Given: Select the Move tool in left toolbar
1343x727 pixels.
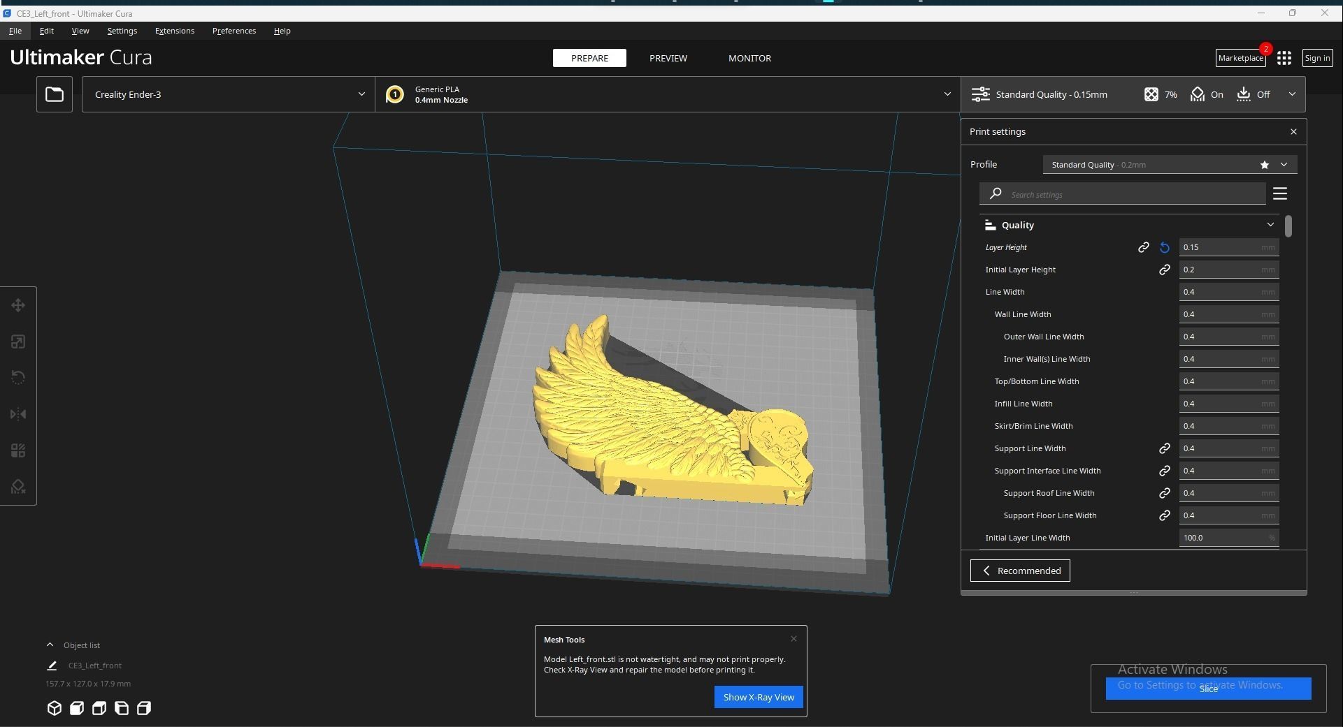Looking at the screenshot, I should 18,305.
